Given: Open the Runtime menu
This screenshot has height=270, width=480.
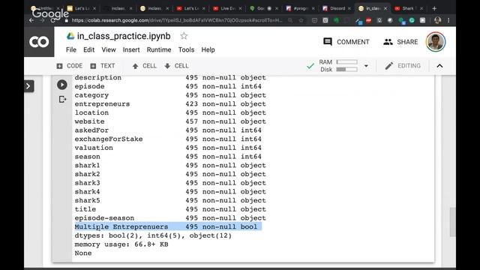Looking at the screenshot, I should [x=159, y=49].
